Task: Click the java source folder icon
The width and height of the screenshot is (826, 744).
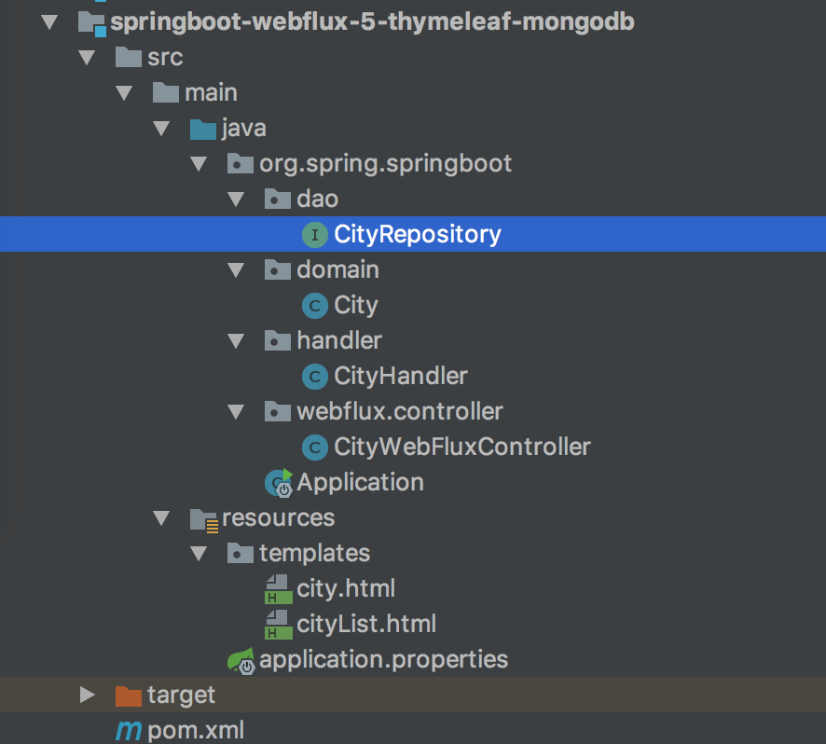Action: [x=201, y=128]
